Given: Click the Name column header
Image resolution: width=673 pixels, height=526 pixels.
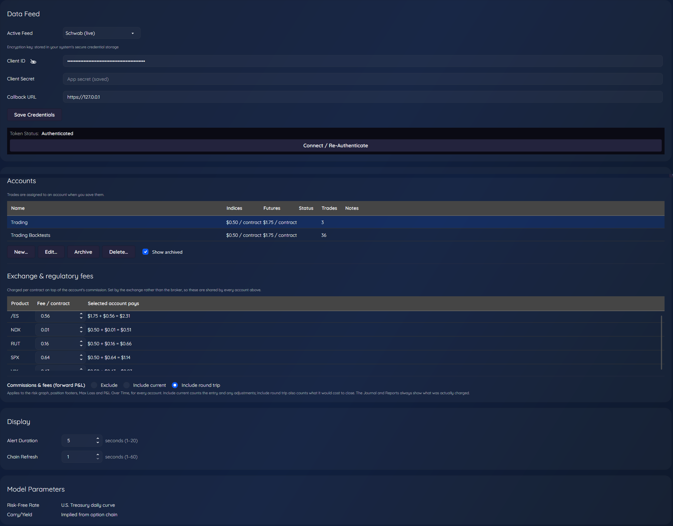Looking at the screenshot, I should tap(18, 208).
